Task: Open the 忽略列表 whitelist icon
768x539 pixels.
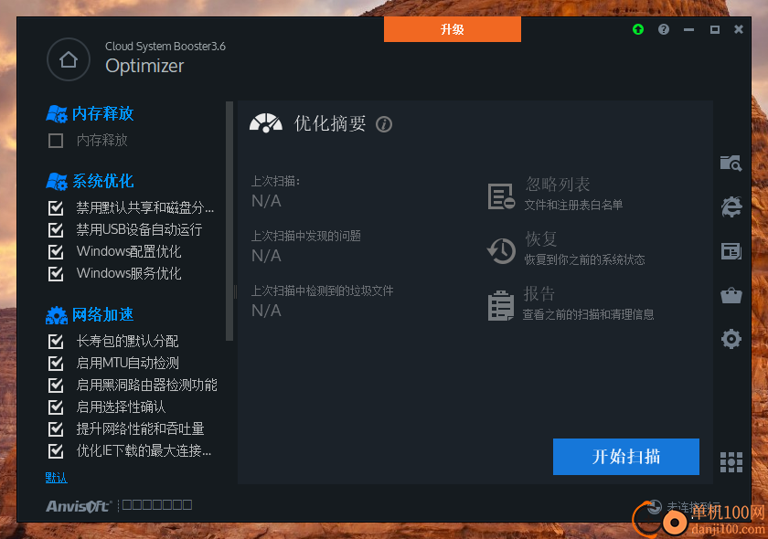Action: click(x=501, y=196)
